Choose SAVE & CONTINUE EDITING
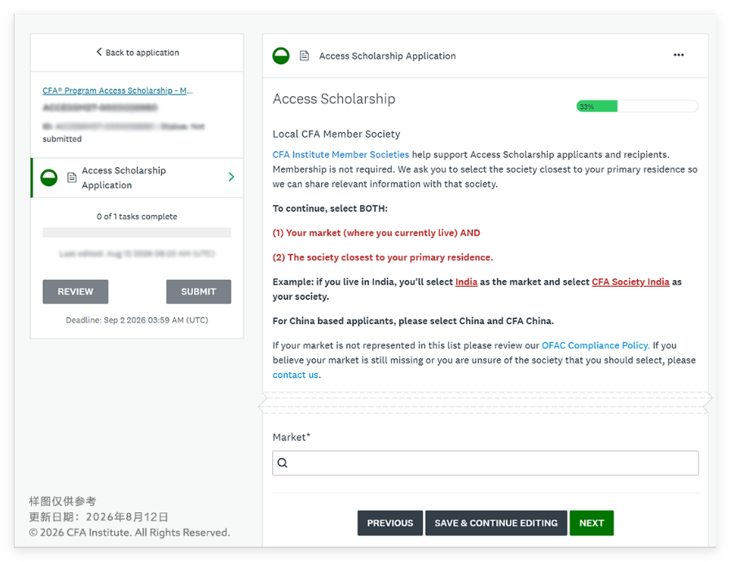This screenshot has height=562, width=730. pyautogui.click(x=496, y=523)
